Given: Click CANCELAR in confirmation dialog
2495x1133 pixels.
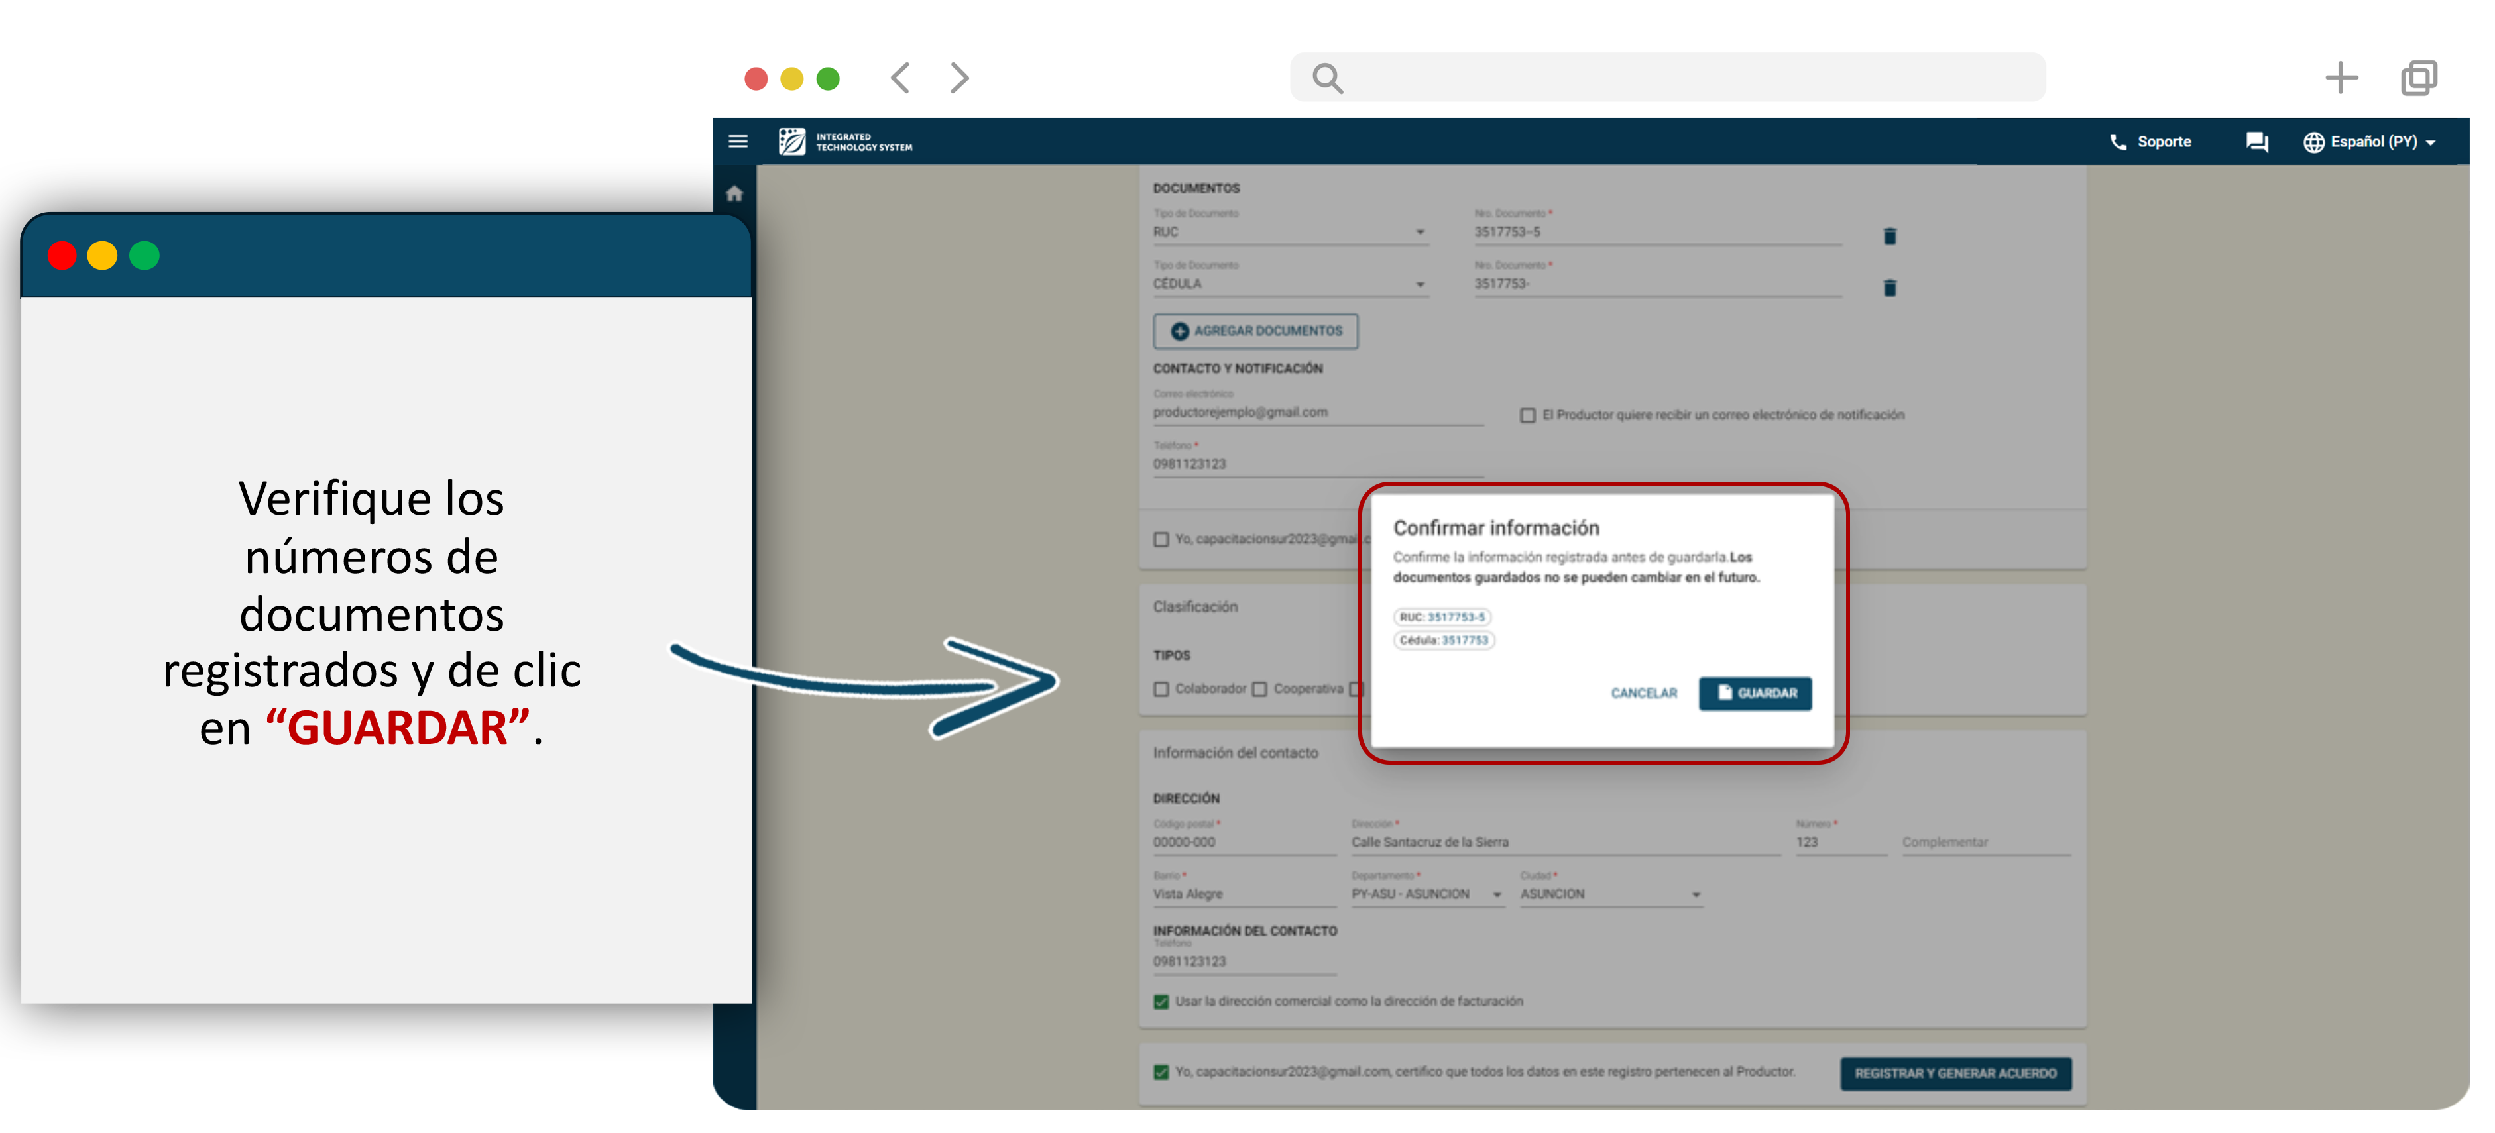Looking at the screenshot, I should pos(1644,693).
